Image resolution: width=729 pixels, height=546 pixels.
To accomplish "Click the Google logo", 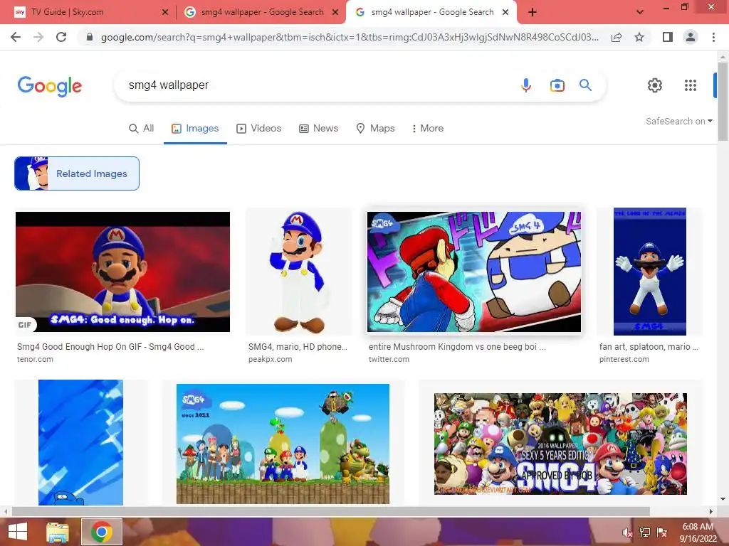I will click(49, 86).
